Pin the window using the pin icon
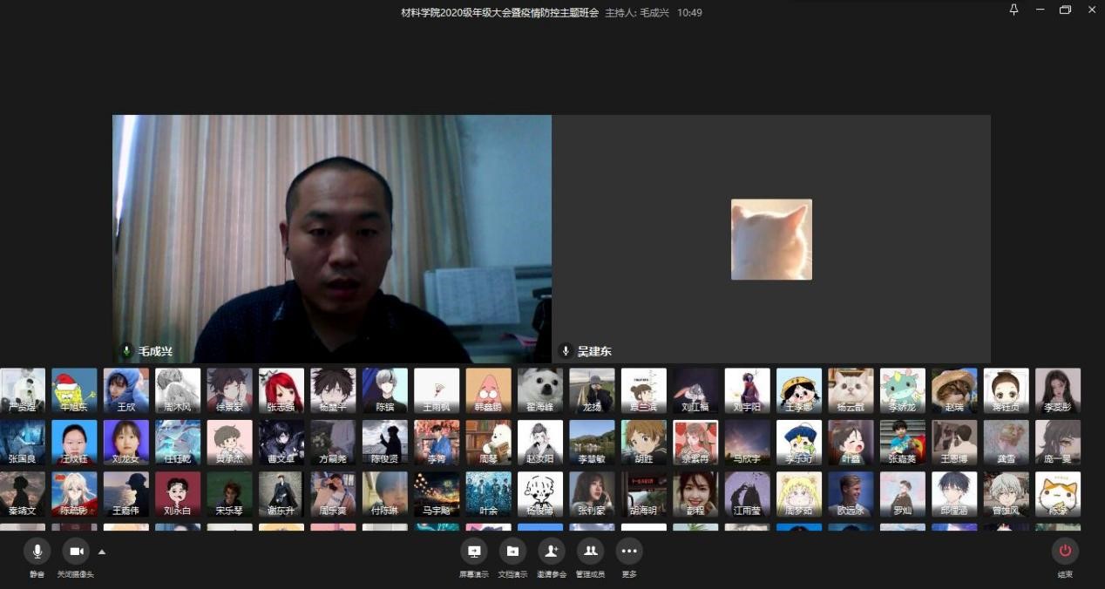The width and height of the screenshot is (1105, 589). tap(1013, 10)
